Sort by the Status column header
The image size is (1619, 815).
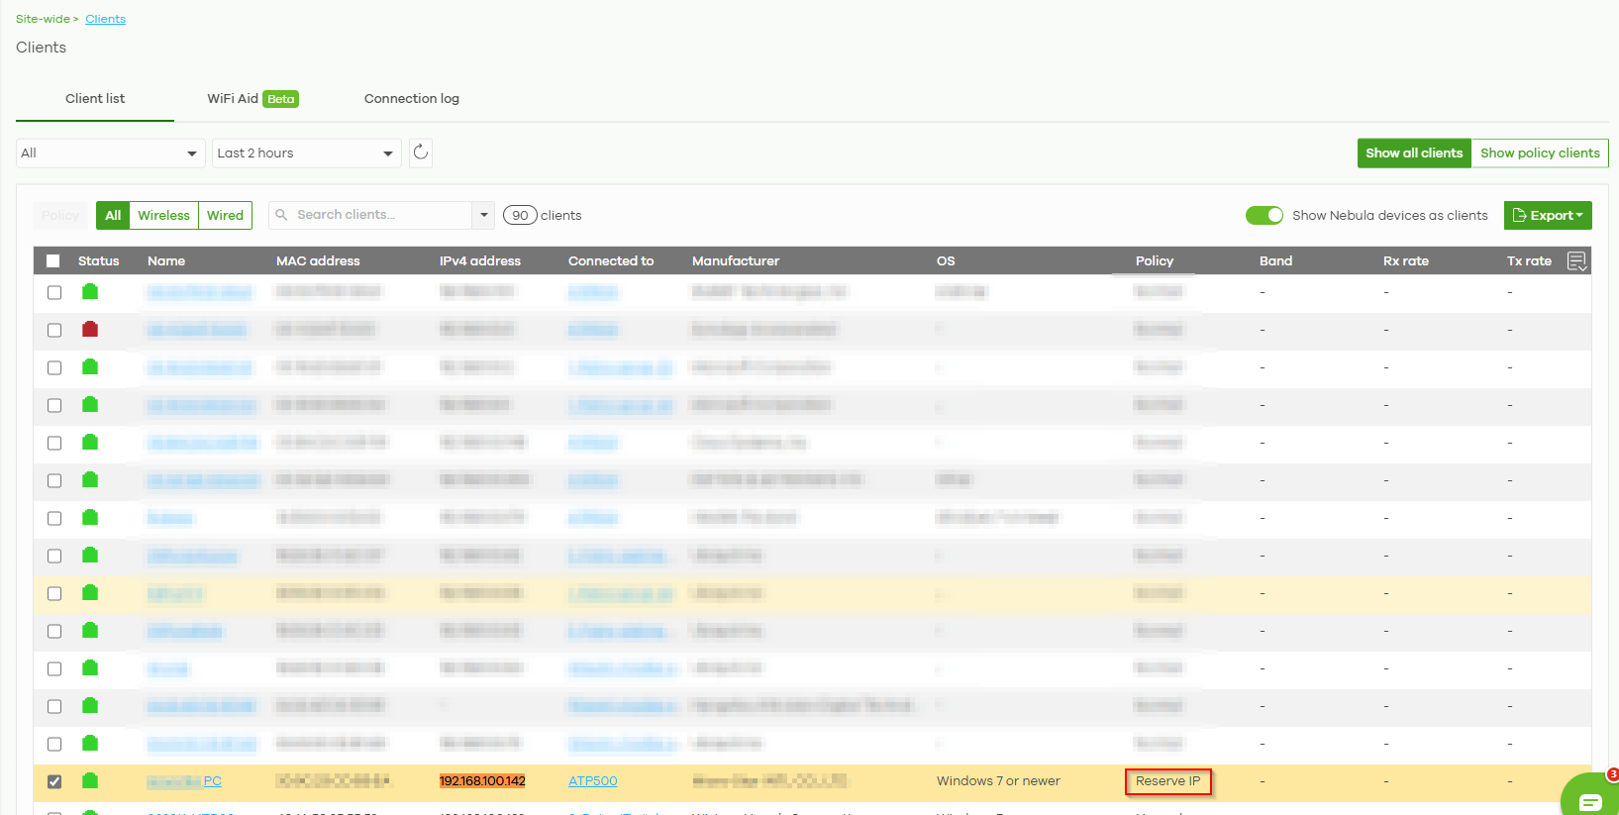point(98,261)
